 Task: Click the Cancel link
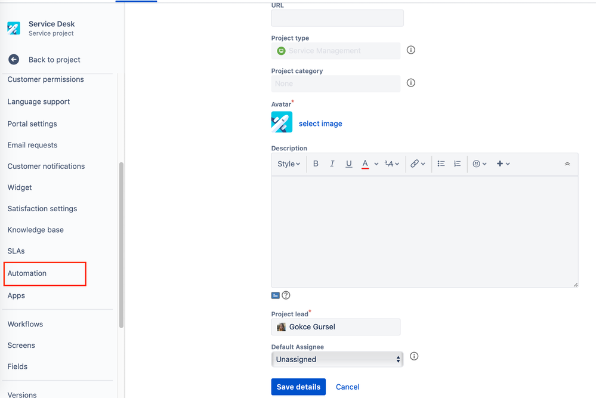[347, 387]
